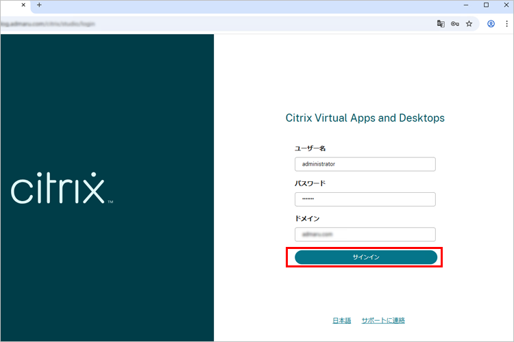
Task: Click the ドメイン input field
Action: (x=365, y=234)
